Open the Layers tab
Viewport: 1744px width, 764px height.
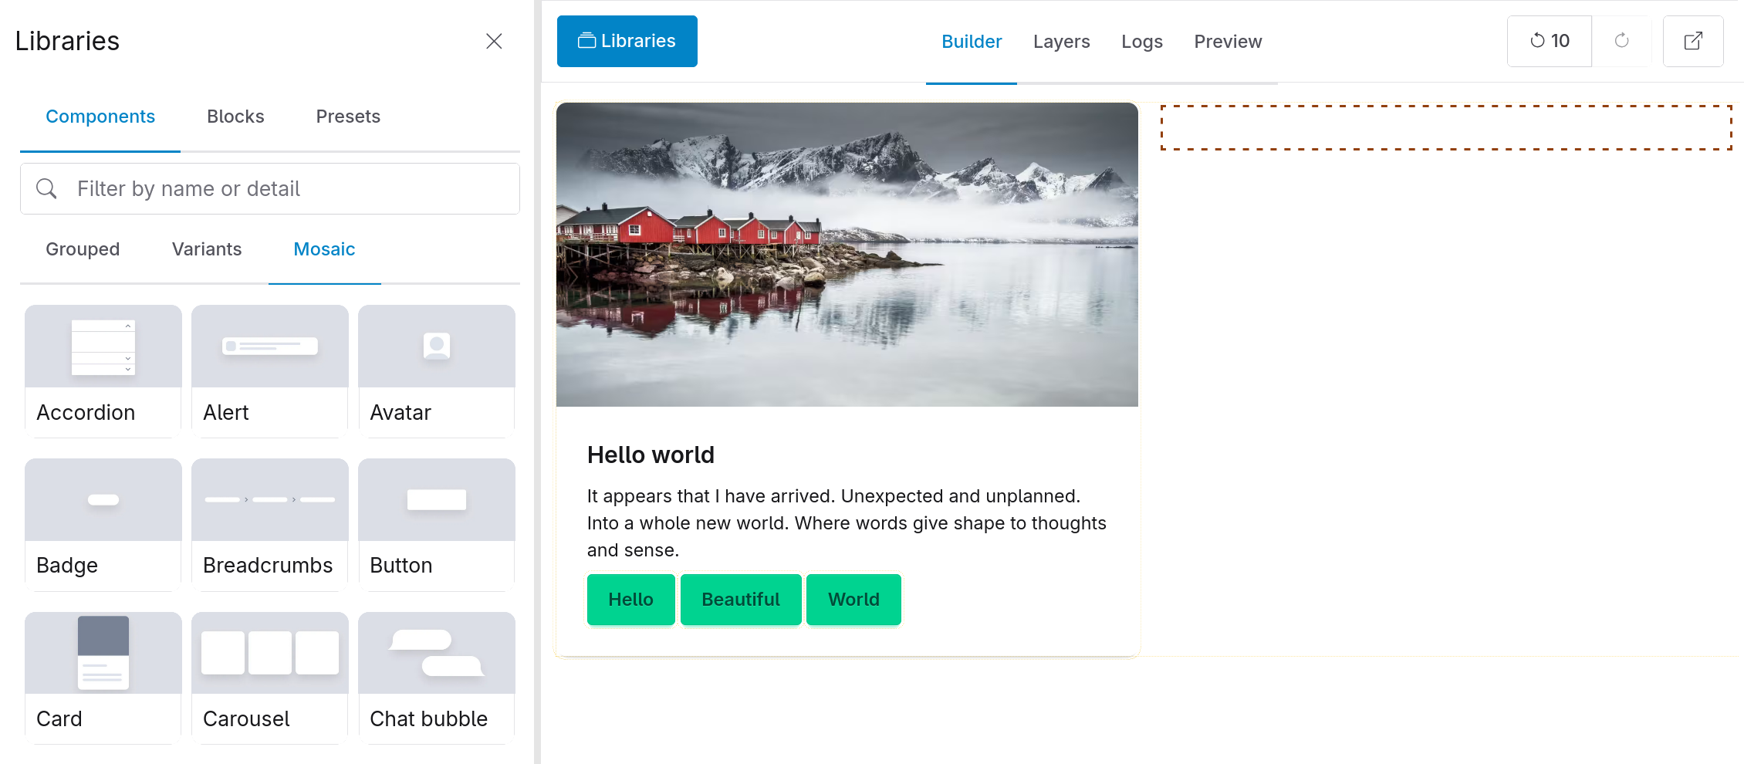click(1062, 42)
